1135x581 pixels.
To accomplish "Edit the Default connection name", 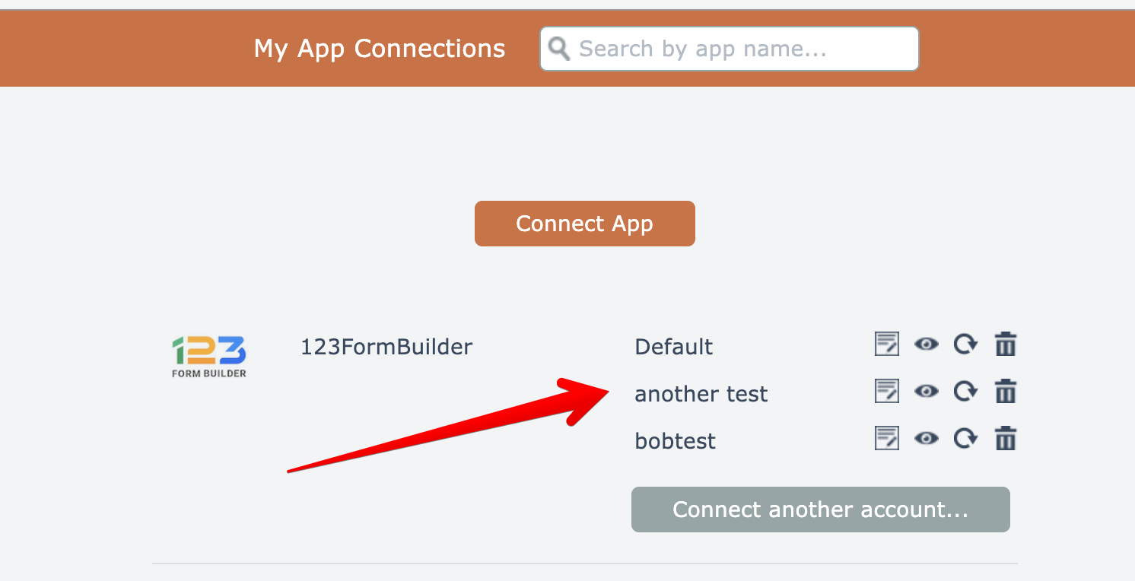I will pos(886,344).
